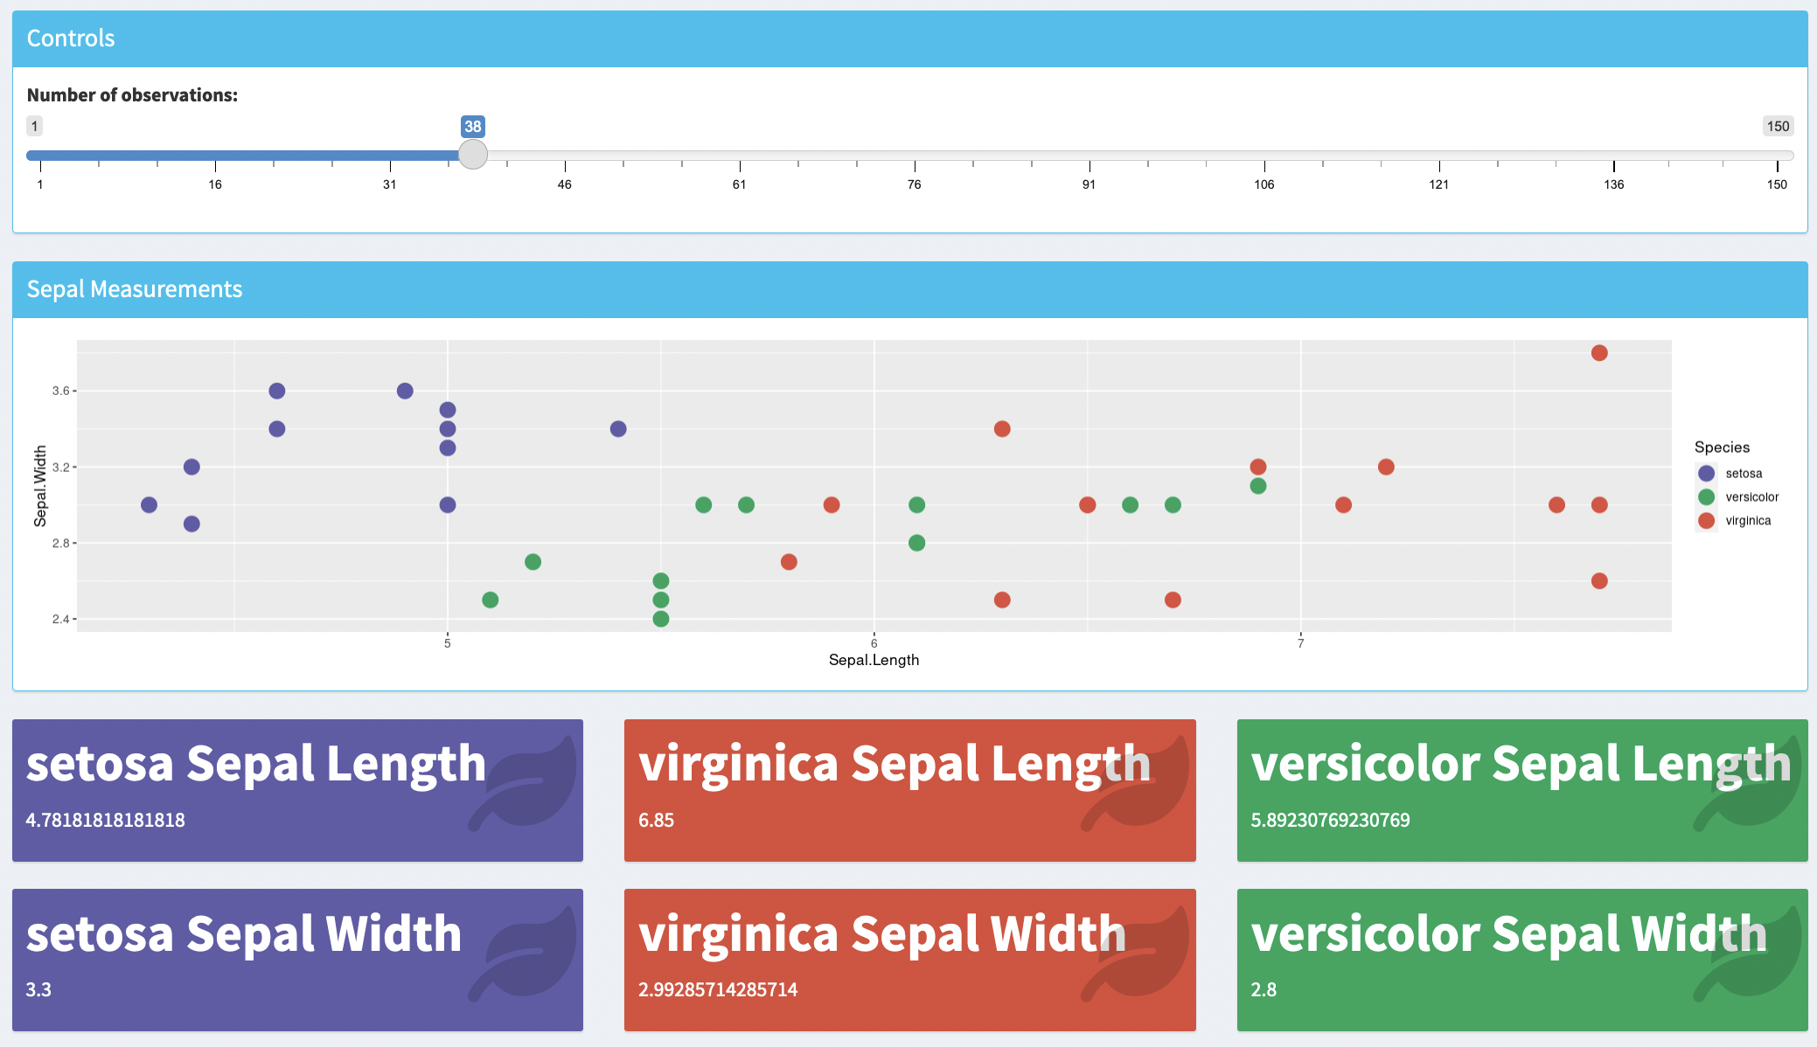Click the leaf icon in setosa Sepal Length box
Image resolution: width=1817 pixels, height=1047 pixels.
tap(524, 783)
